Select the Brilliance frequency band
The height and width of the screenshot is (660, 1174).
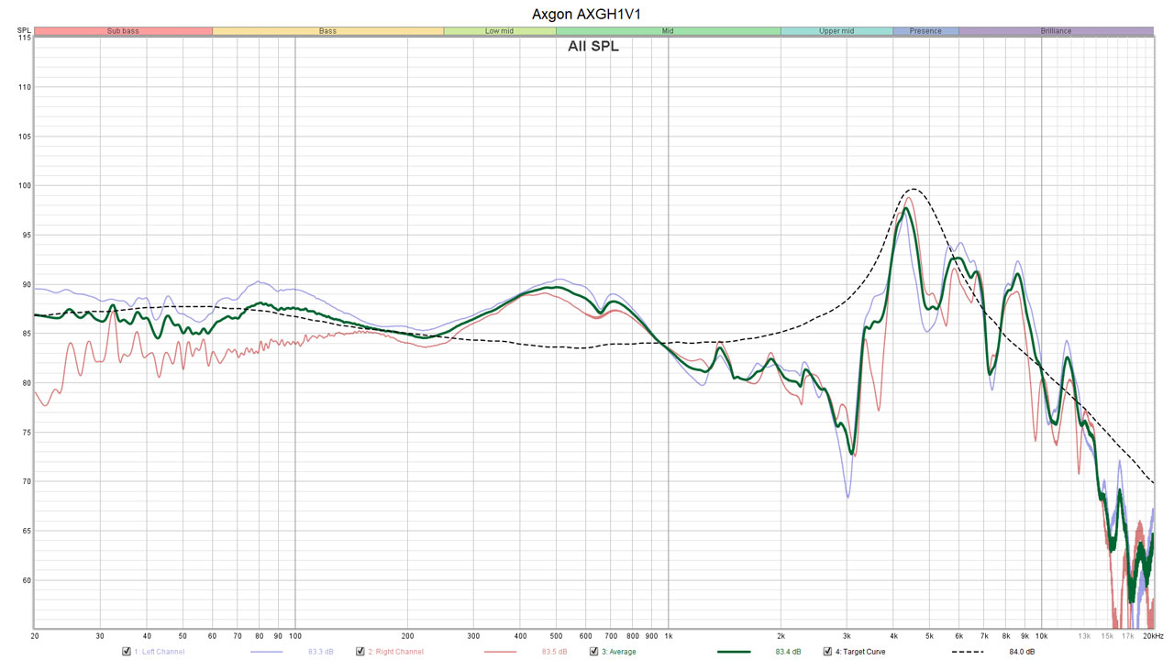1056,31
